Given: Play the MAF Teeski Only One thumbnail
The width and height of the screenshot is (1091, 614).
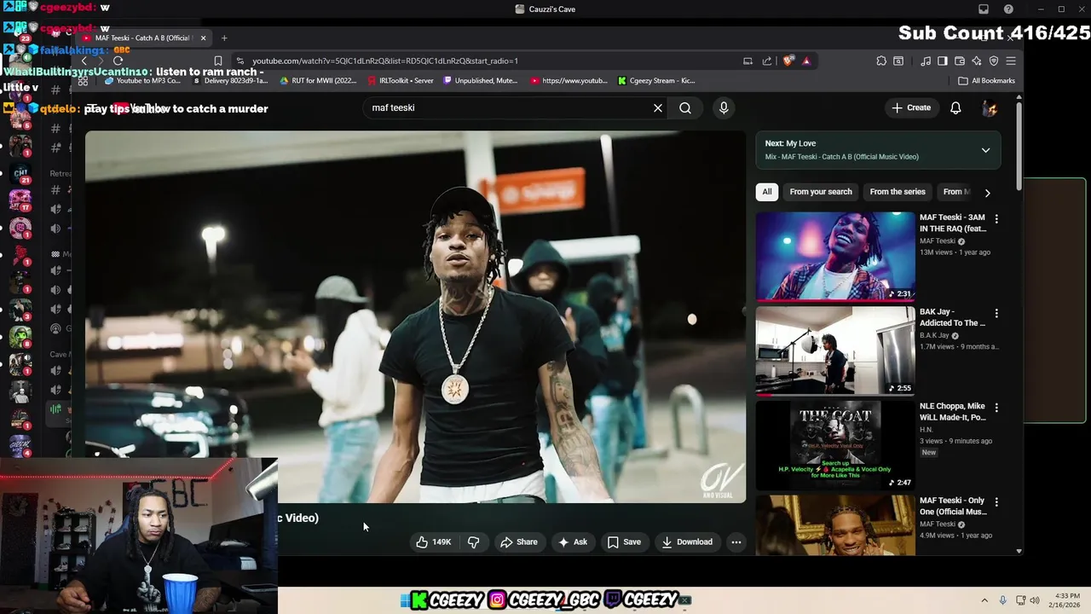Looking at the screenshot, I should 835,525.
